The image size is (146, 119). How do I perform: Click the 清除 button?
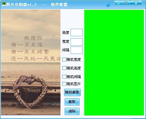coord(72,111)
